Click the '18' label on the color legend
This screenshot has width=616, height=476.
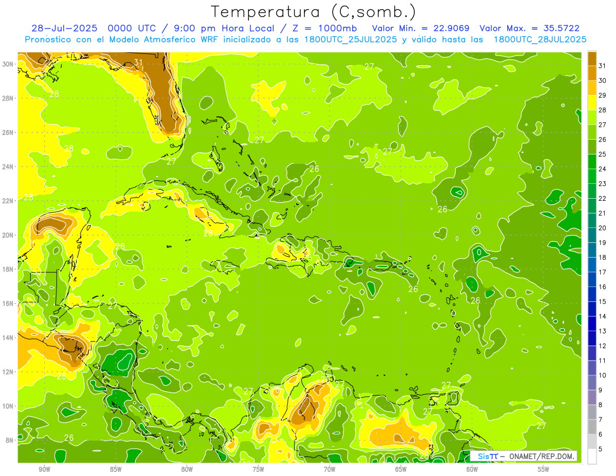coord(602,257)
